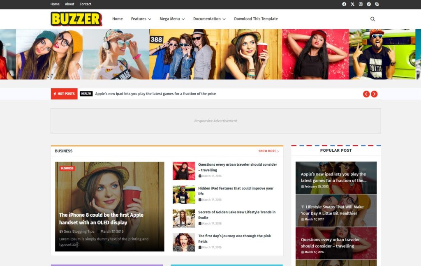Image resolution: width=421 pixels, height=266 pixels.
Task: Click Show More in Business section
Action: click(268, 151)
